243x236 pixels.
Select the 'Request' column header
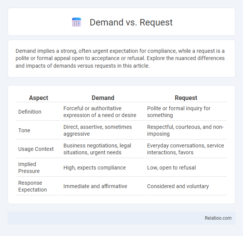[186, 98]
